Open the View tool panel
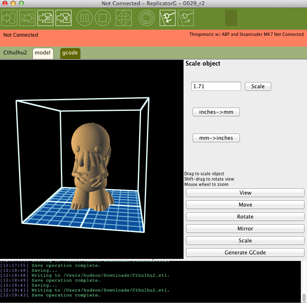The image size is (307, 303). (x=245, y=193)
